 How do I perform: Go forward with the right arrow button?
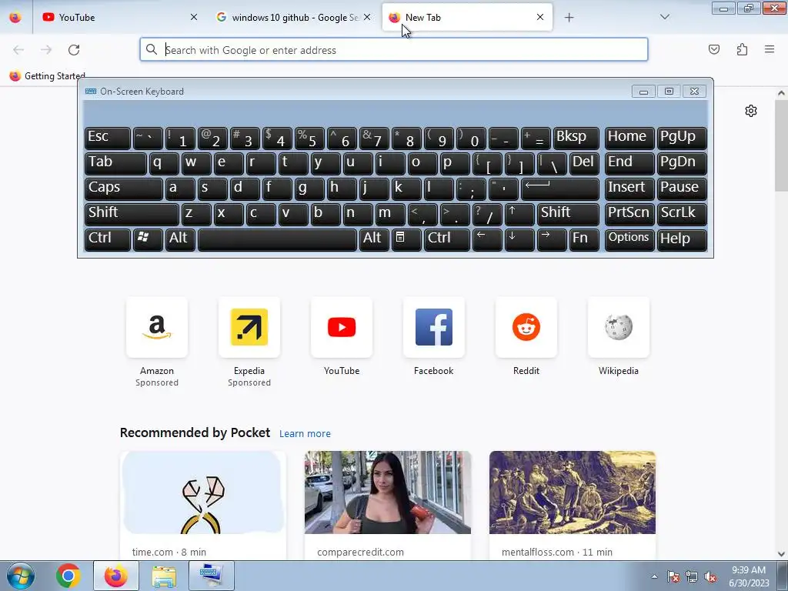pos(46,50)
